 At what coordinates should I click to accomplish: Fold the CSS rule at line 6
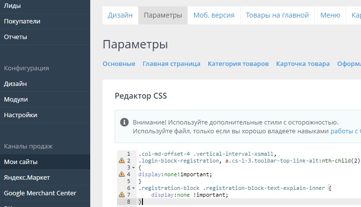(133, 188)
